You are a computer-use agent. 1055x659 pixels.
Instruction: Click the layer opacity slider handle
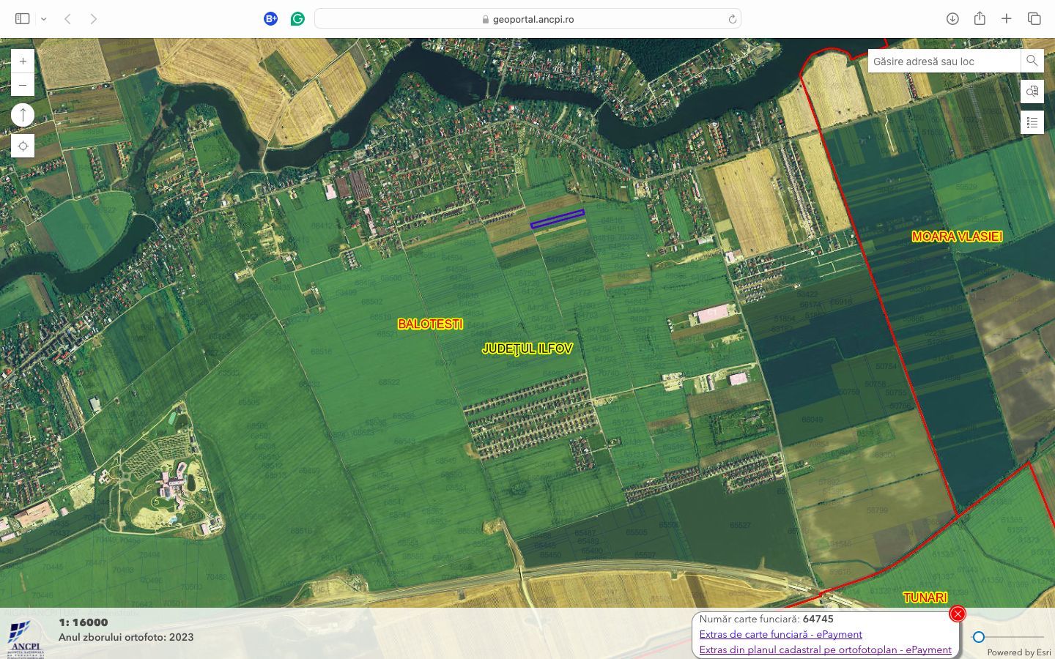point(979,637)
